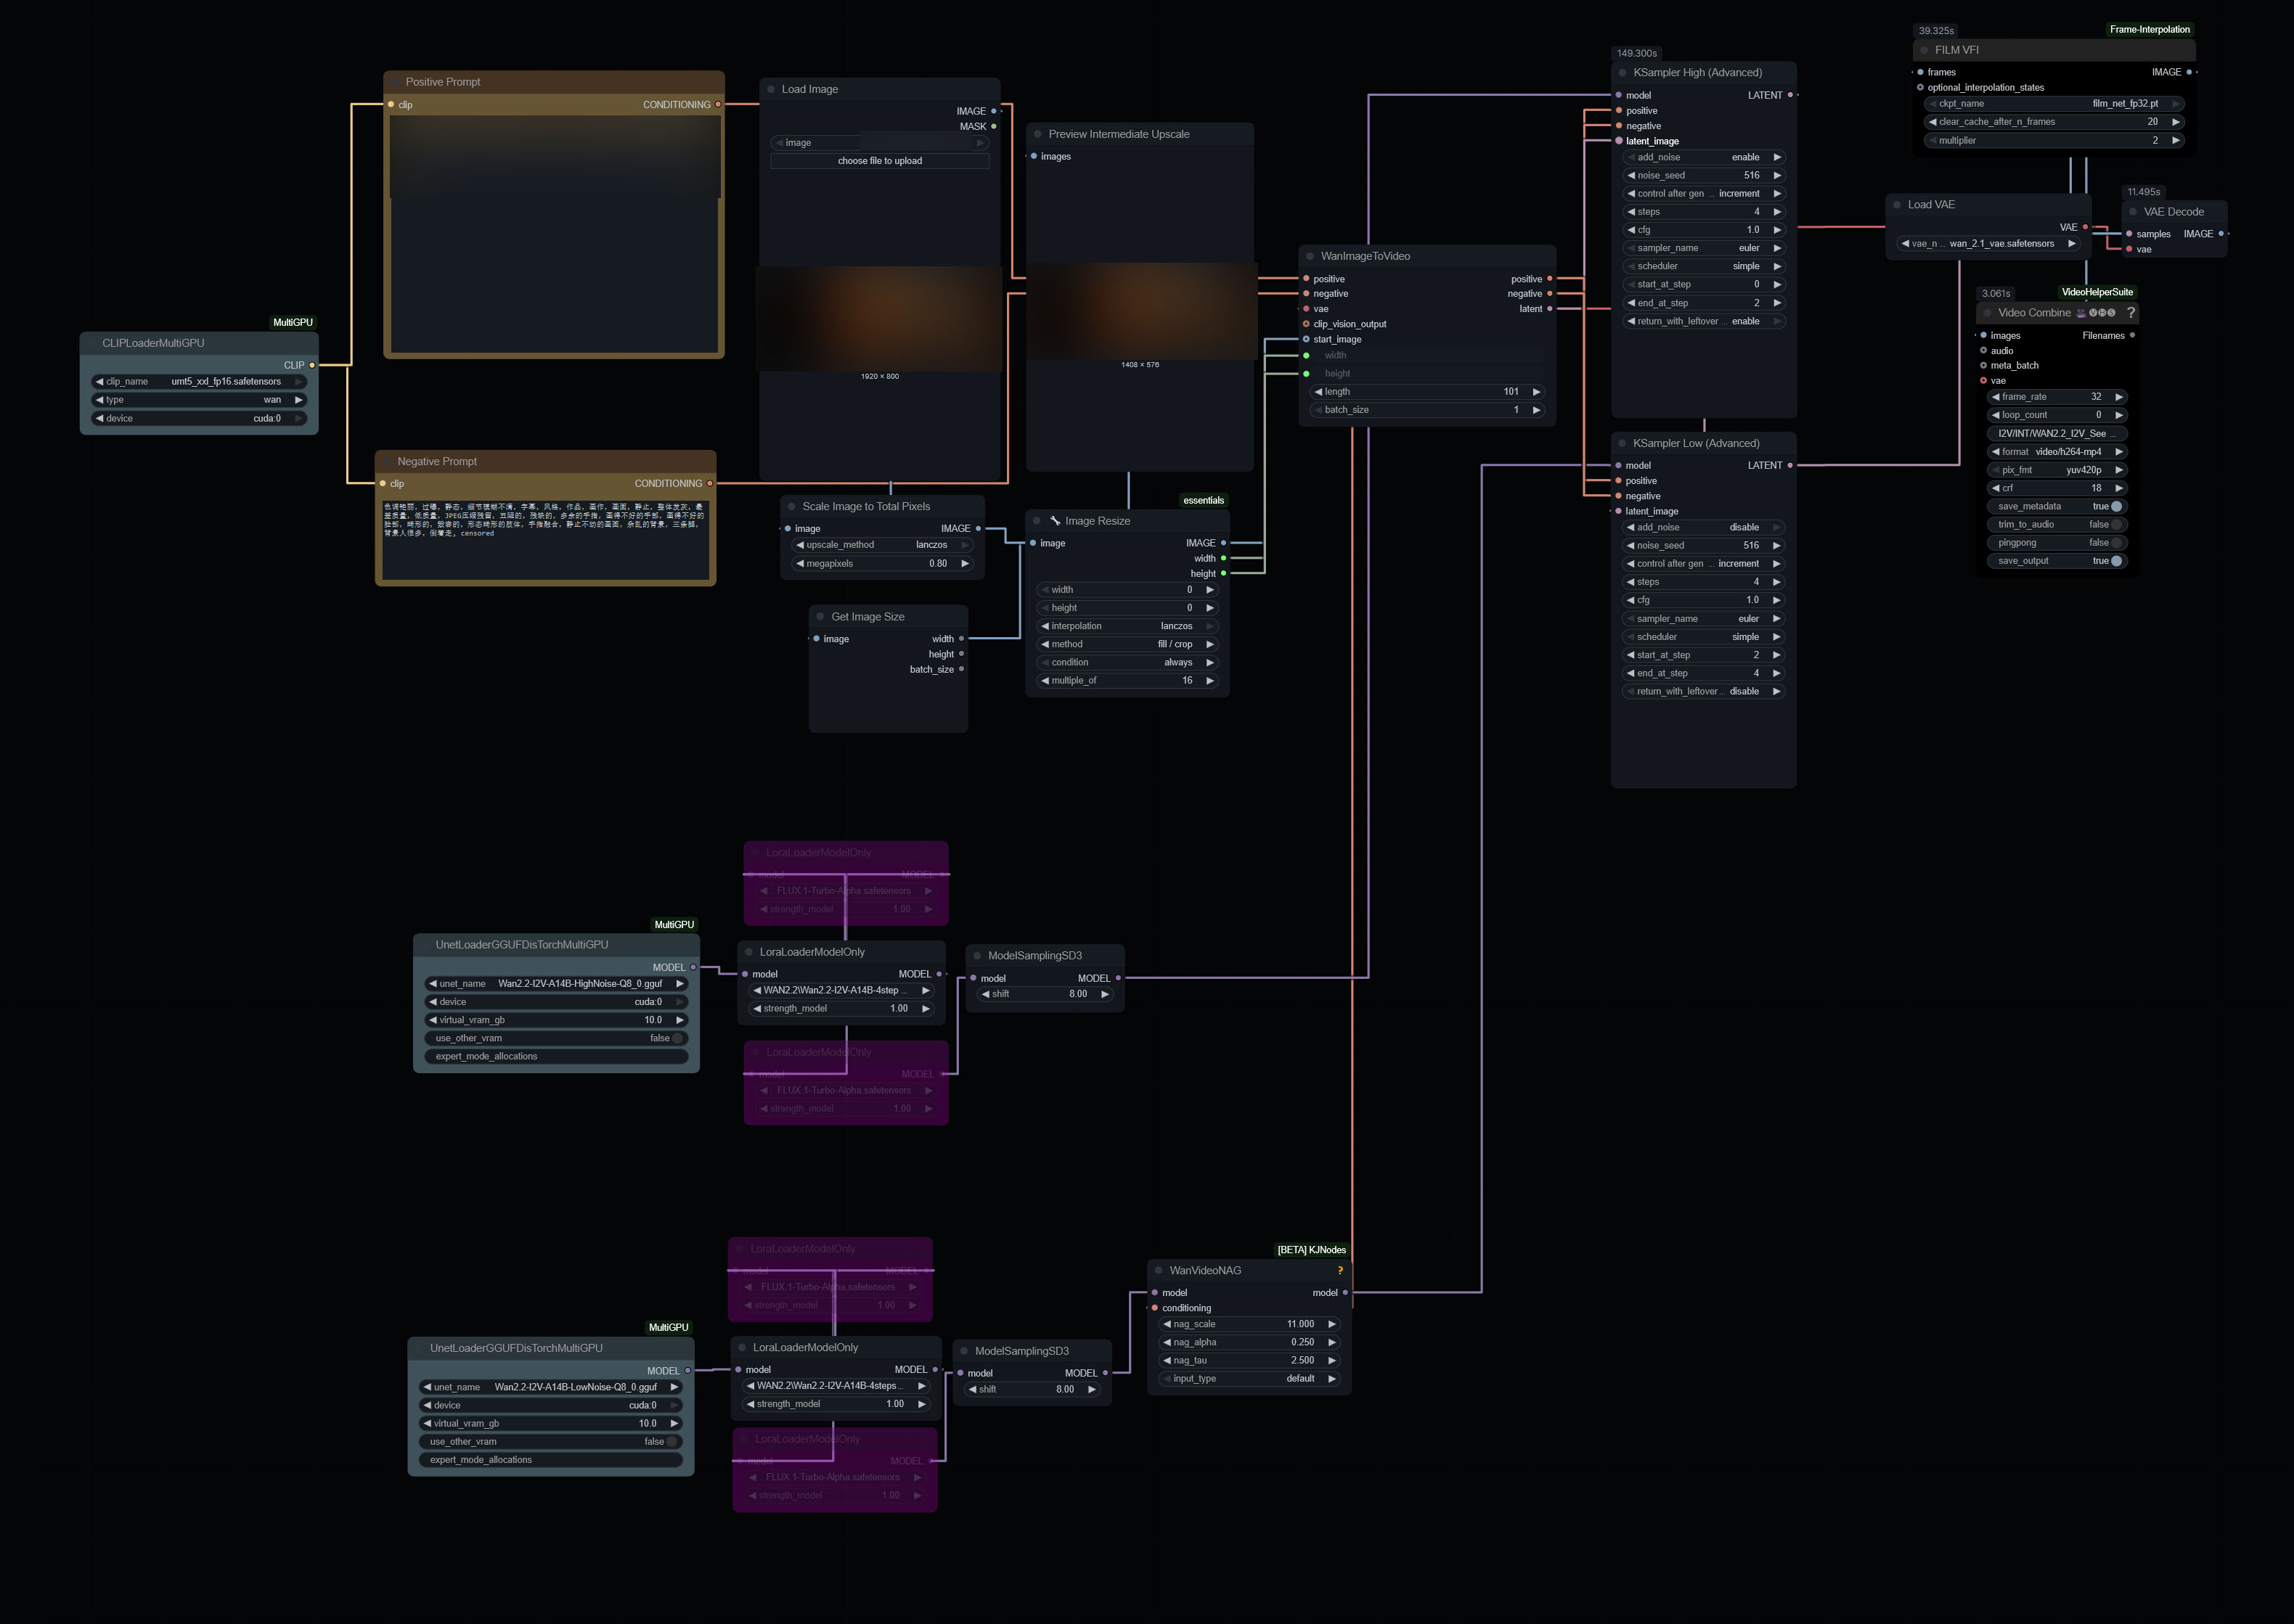Click the [BETA] KJNodes badge
The image size is (2294, 1624).
tap(1312, 1250)
